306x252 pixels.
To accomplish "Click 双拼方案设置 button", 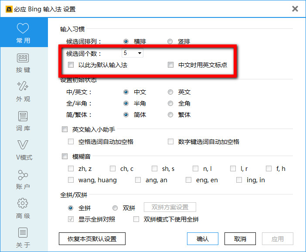I will click(x=170, y=207).
